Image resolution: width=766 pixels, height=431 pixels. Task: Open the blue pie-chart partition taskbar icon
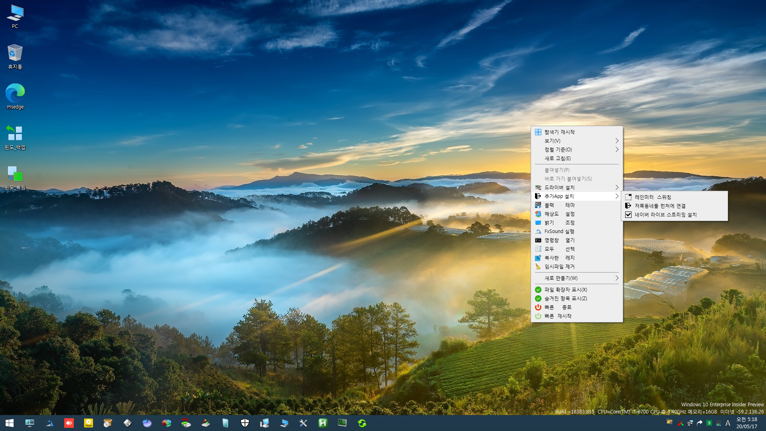(x=147, y=423)
